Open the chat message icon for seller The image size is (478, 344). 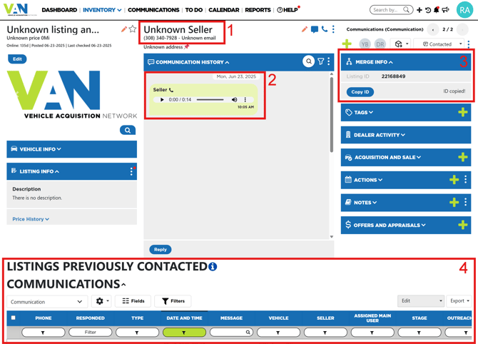point(314,29)
